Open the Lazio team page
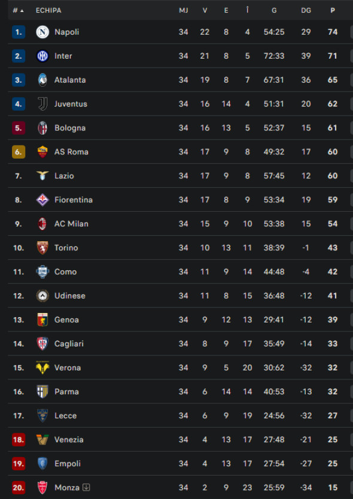 click(x=64, y=176)
